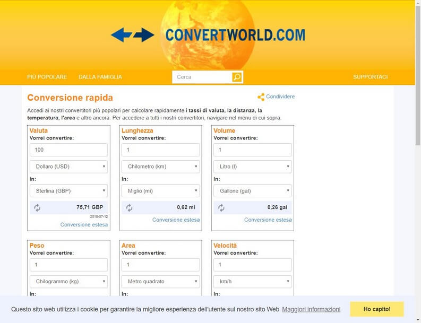Image resolution: width=421 pixels, height=323 pixels.
Task: Click the 0,26 gal result value
Action: (x=277, y=207)
